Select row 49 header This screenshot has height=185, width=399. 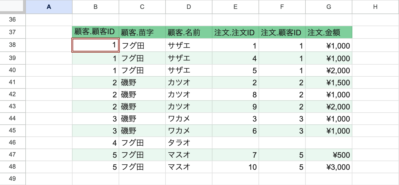(x=13, y=179)
